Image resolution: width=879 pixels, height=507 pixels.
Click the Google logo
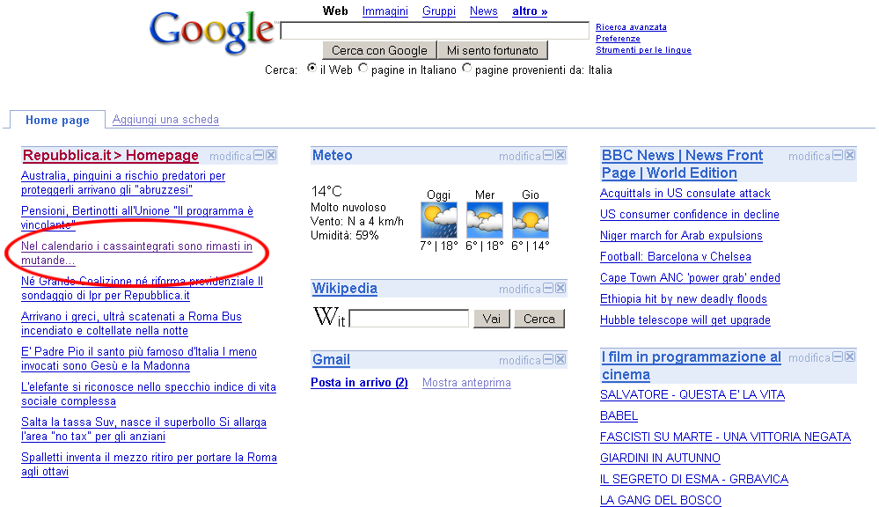point(212,33)
